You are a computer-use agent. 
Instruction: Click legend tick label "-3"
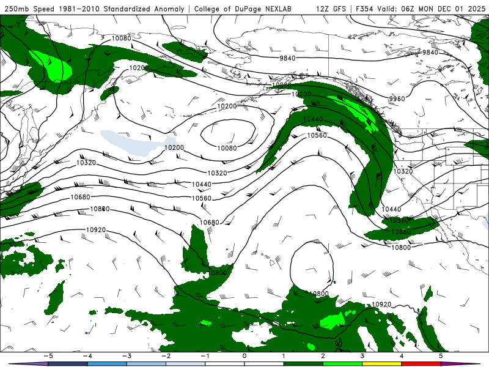coord(127,356)
